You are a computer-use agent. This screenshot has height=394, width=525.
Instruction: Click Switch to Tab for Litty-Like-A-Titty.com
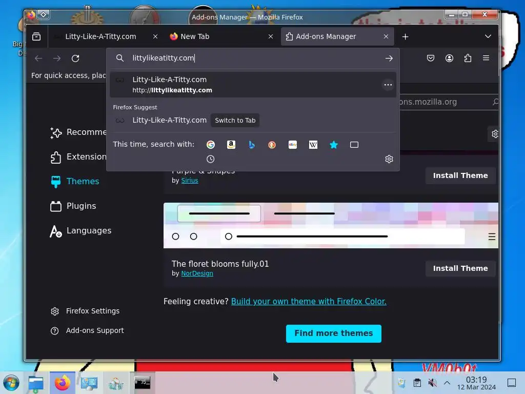coord(235,120)
